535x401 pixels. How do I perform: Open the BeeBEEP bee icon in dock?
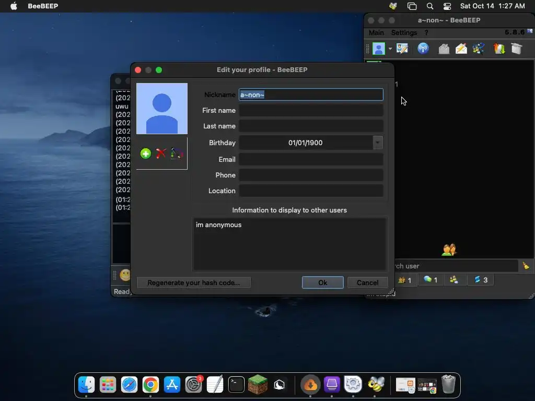[376, 385]
